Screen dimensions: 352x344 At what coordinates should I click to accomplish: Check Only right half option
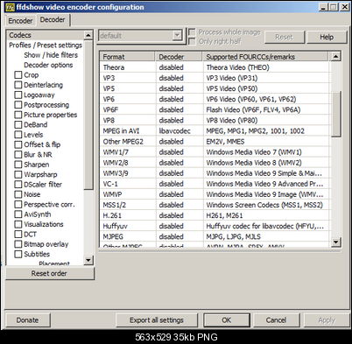pos(192,41)
